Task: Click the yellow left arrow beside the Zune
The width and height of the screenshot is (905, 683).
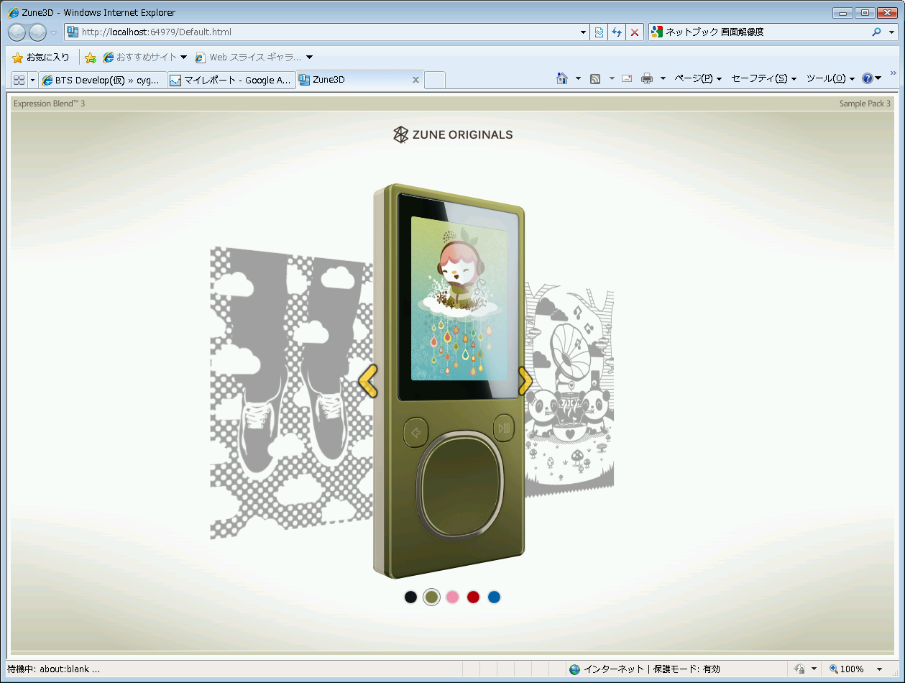Action: [x=367, y=381]
